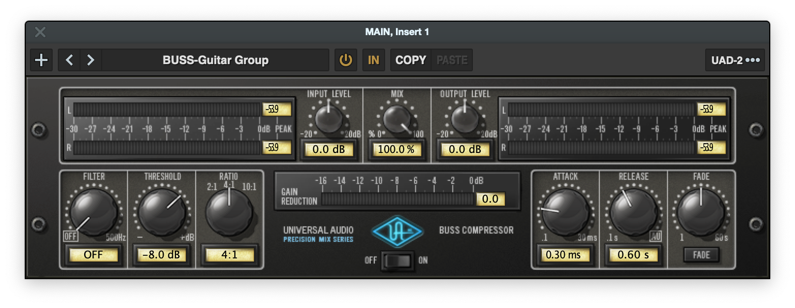795x308 pixels.
Task: Click the Threshold knob
Action: 162,212
